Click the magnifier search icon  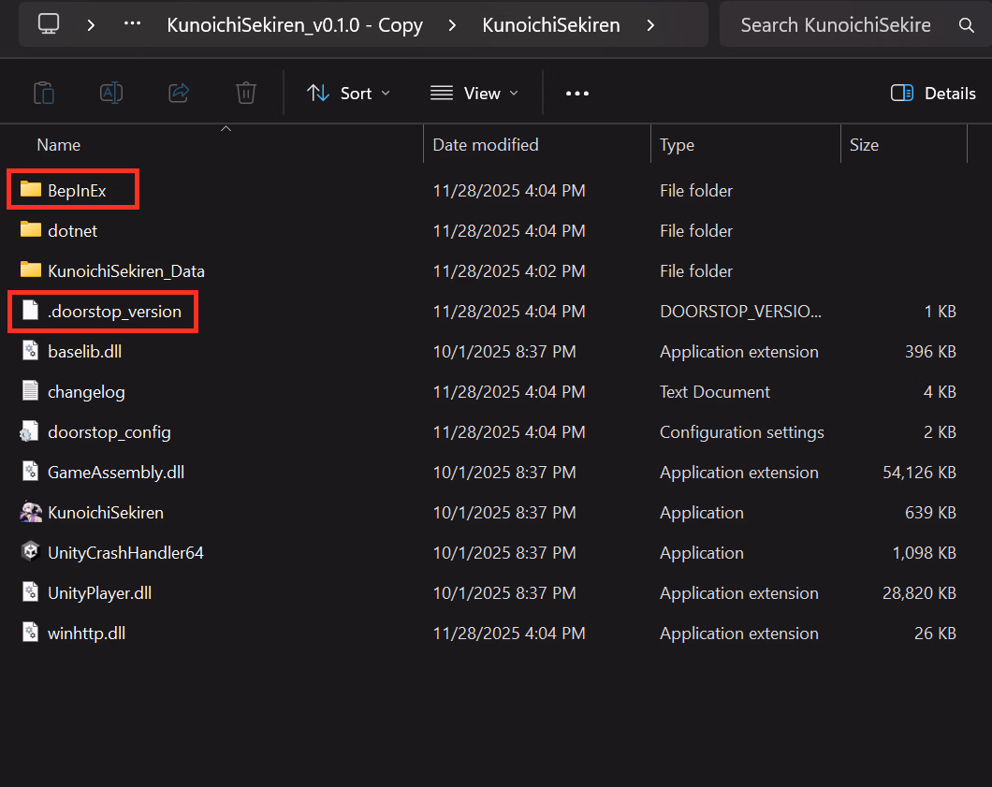[x=967, y=25]
